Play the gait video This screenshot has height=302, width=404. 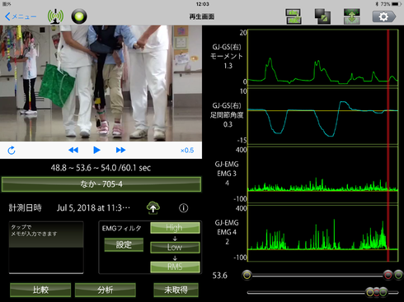pyautogui.click(x=96, y=150)
